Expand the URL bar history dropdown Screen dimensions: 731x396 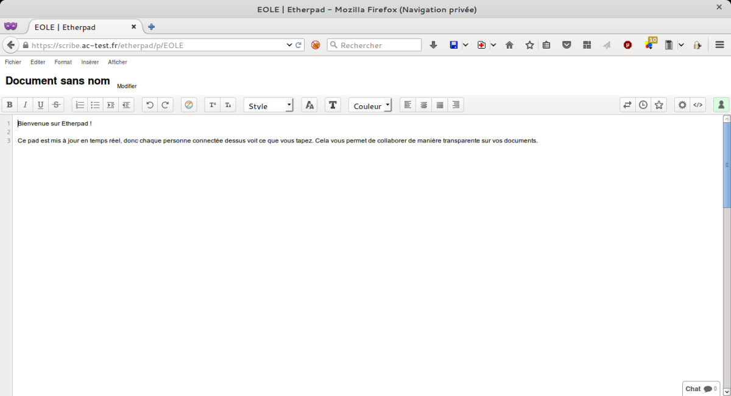point(289,45)
